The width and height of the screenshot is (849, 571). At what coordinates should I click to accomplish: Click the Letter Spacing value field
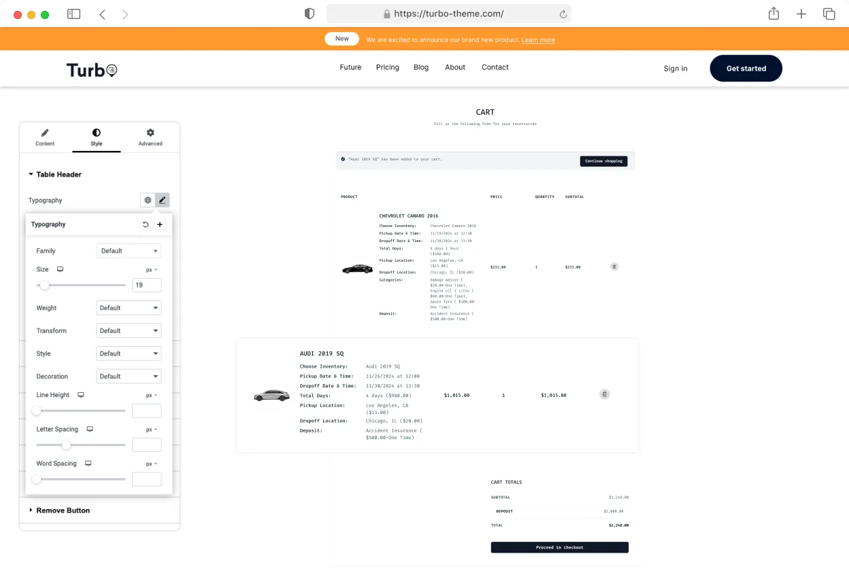point(146,445)
